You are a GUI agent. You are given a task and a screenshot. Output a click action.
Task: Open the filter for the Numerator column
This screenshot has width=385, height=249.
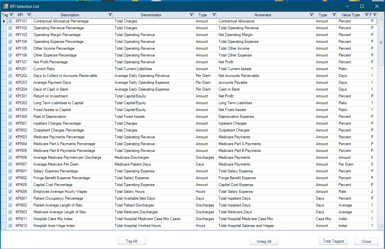[x=311, y=15]
